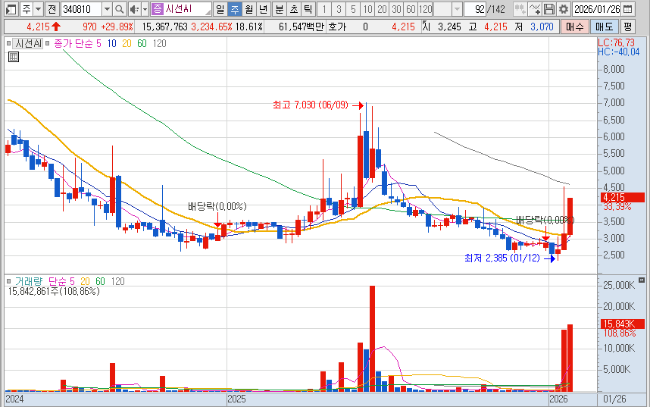Click the LC:76,73 indicator text
The width and height of the screenshot is (650, 407).
[616, 42]
